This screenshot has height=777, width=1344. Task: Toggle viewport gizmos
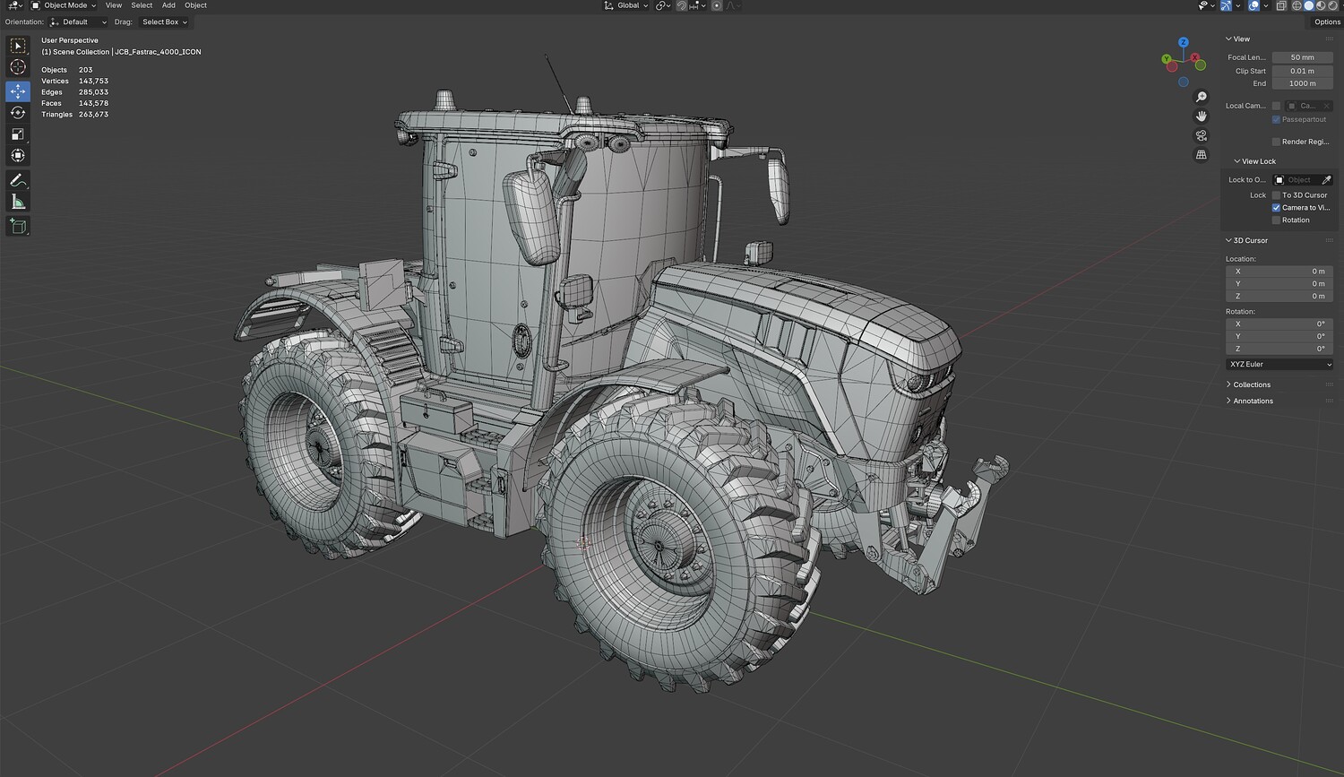tap(1226, 5)
